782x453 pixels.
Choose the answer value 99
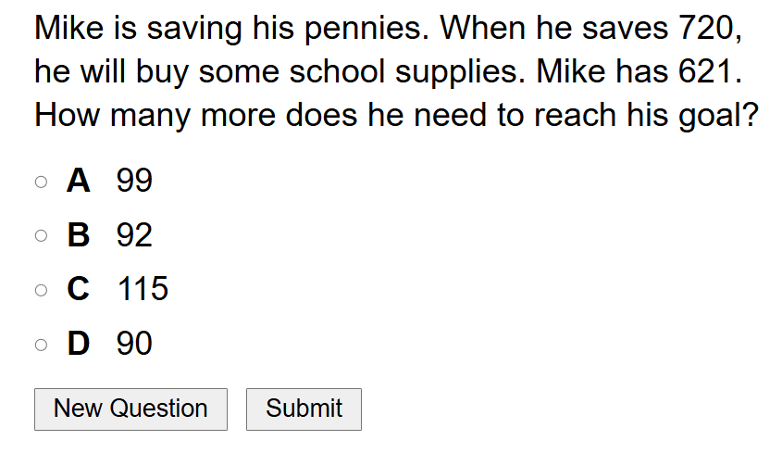coord(134,182)
